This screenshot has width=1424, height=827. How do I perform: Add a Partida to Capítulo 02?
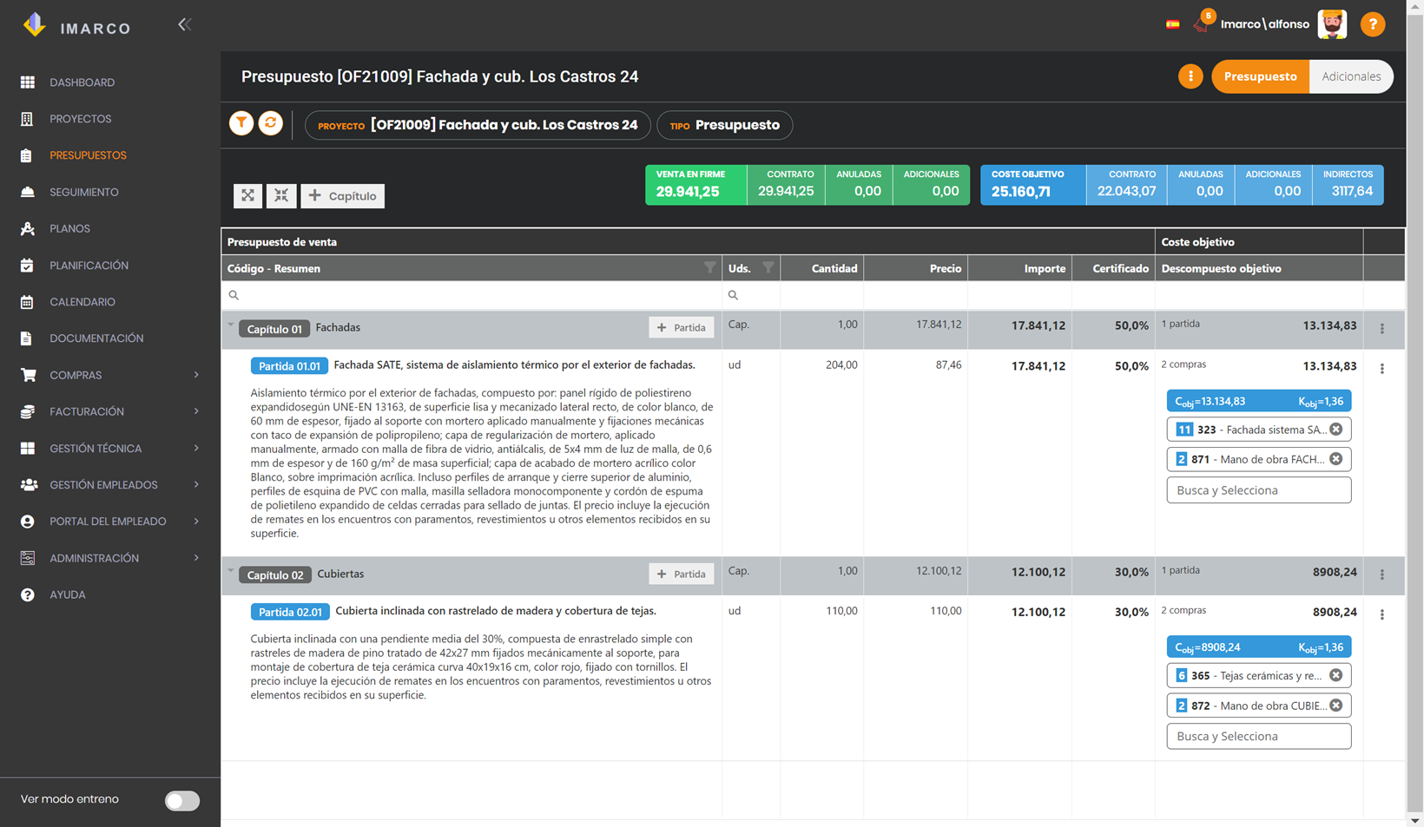coord(682,574)
